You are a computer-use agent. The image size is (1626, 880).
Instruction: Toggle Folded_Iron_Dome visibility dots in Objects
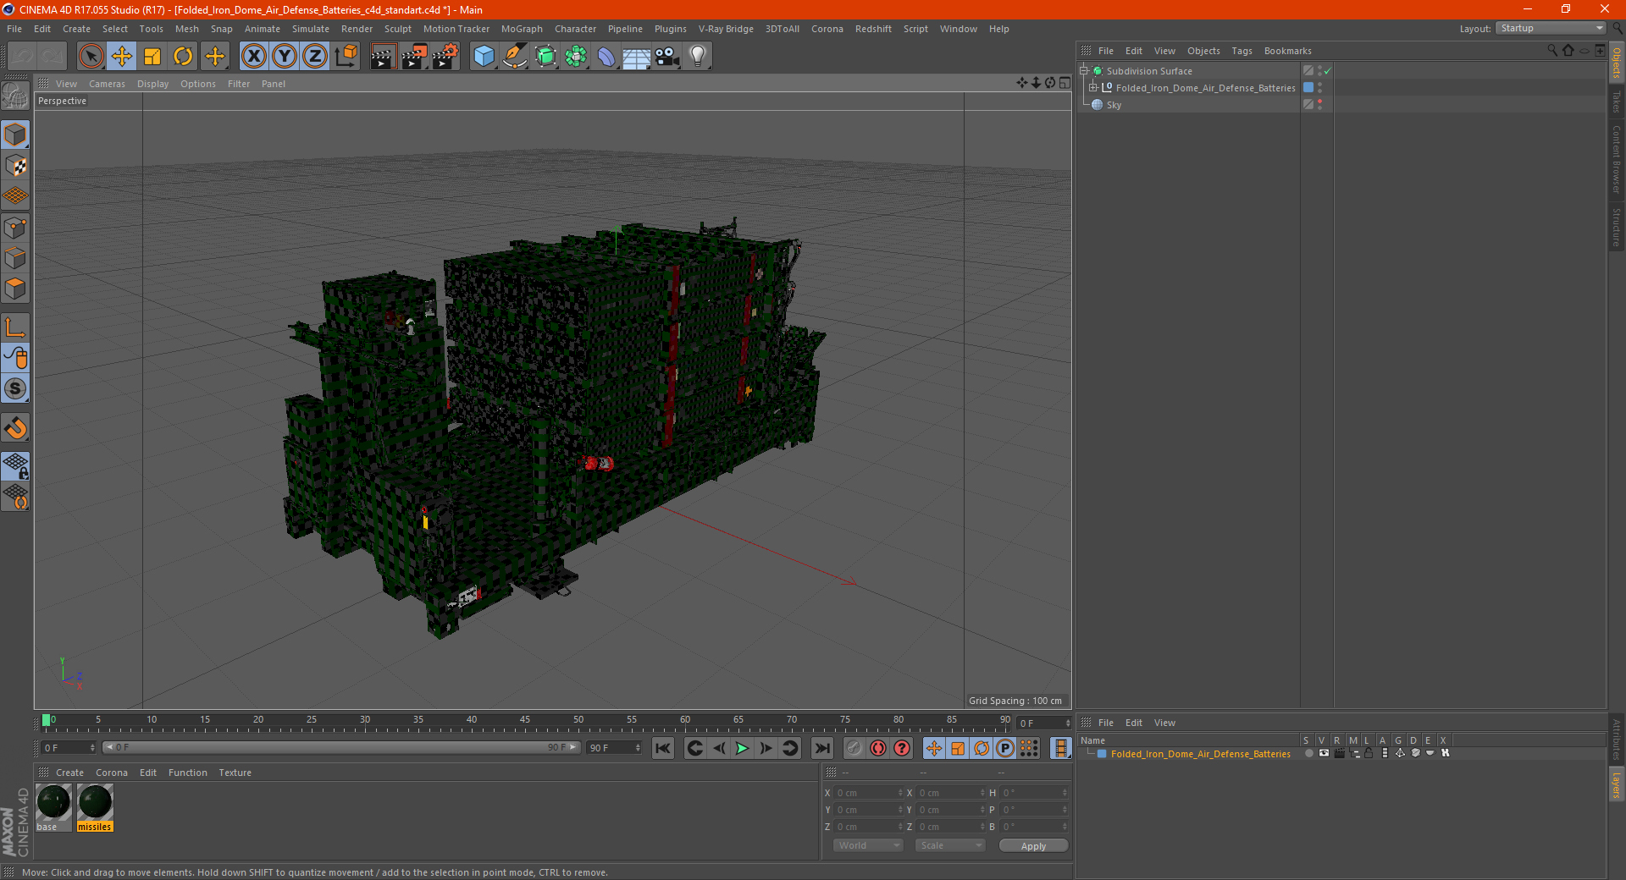click(x=1319, y=88)
